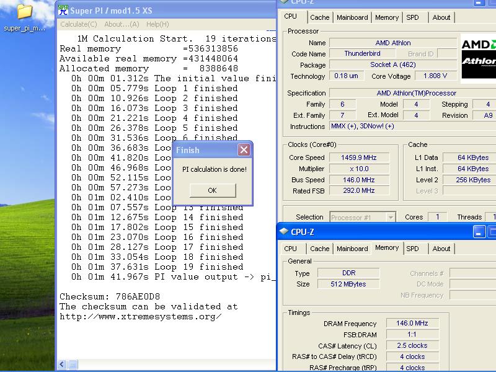Click the L1 Data value 64 KBytes
Image resolution: width=496 pixels, height=372 pixels.
(x=469, y=157)
